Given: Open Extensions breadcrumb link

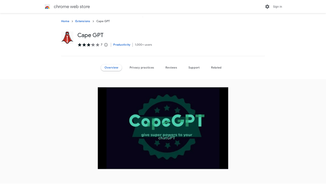Looking at the screenshot, I should coord(82,21).
